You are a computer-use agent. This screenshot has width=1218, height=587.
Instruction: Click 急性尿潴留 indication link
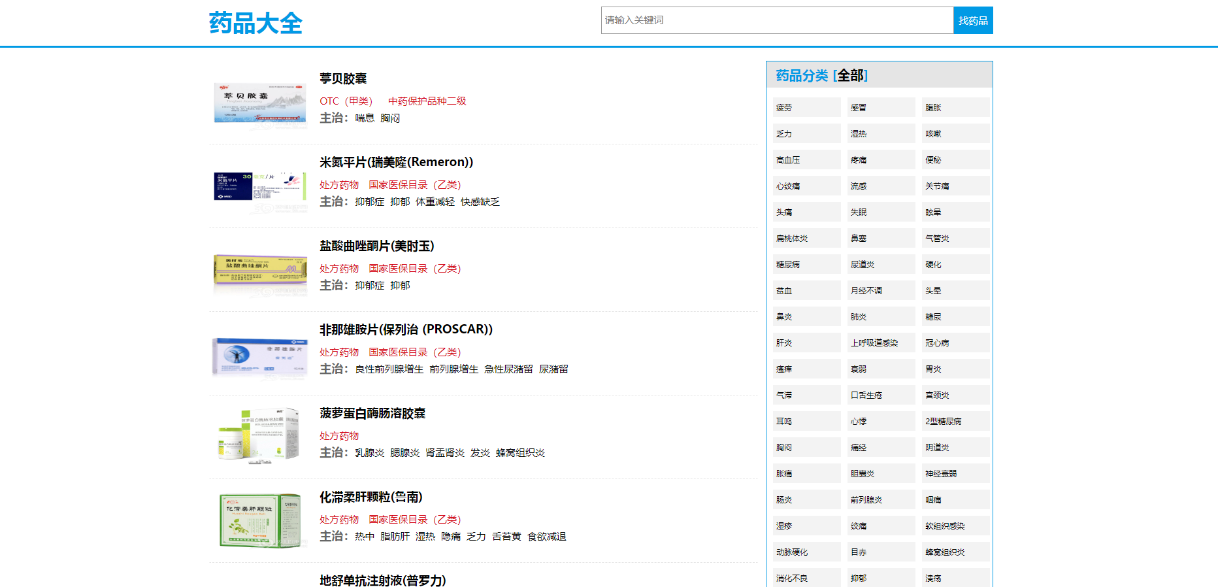pos(508,369)
